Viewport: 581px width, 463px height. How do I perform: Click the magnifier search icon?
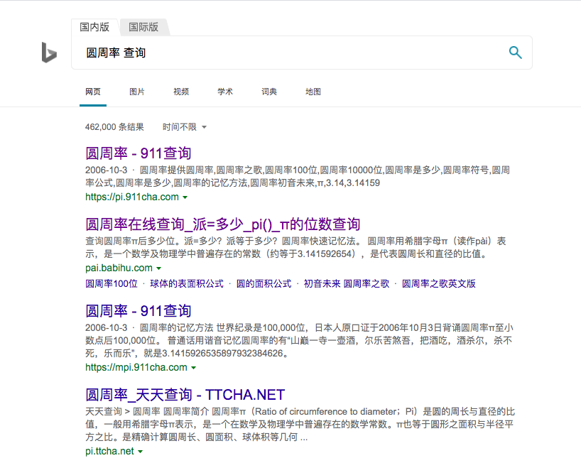tap(515, 53)
